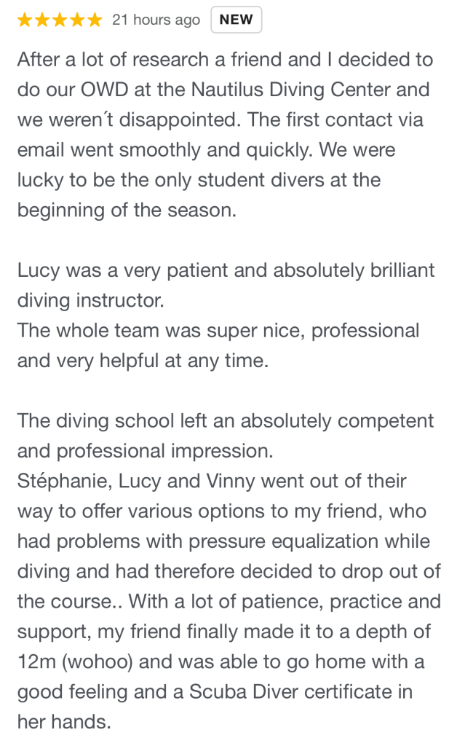The image size is (465, 746).
Task: Click the line 'and professional impression.'
Action: [145, 451]
